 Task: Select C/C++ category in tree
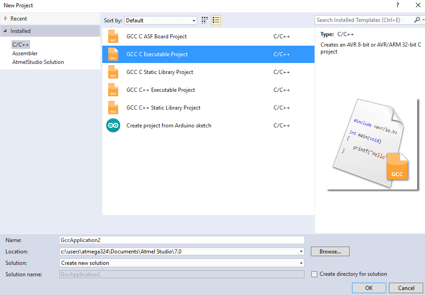[x=21, y=44]
